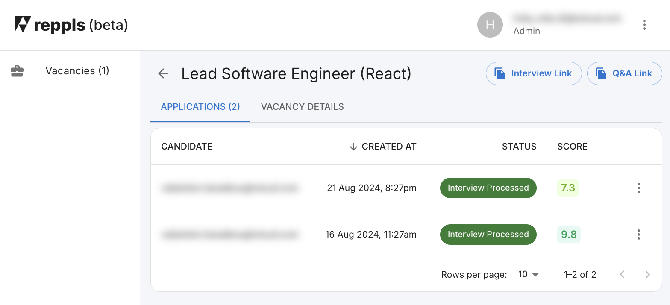Switch to the Vacancy Details tab
The height and width of the screenshot is (305, 670).
coord(302,107)
